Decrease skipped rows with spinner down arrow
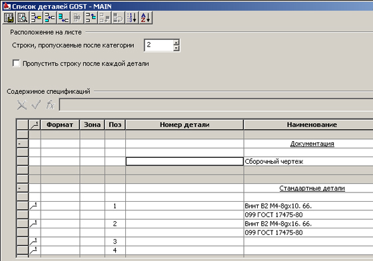The image size is (373, 261). coord(176,48)
